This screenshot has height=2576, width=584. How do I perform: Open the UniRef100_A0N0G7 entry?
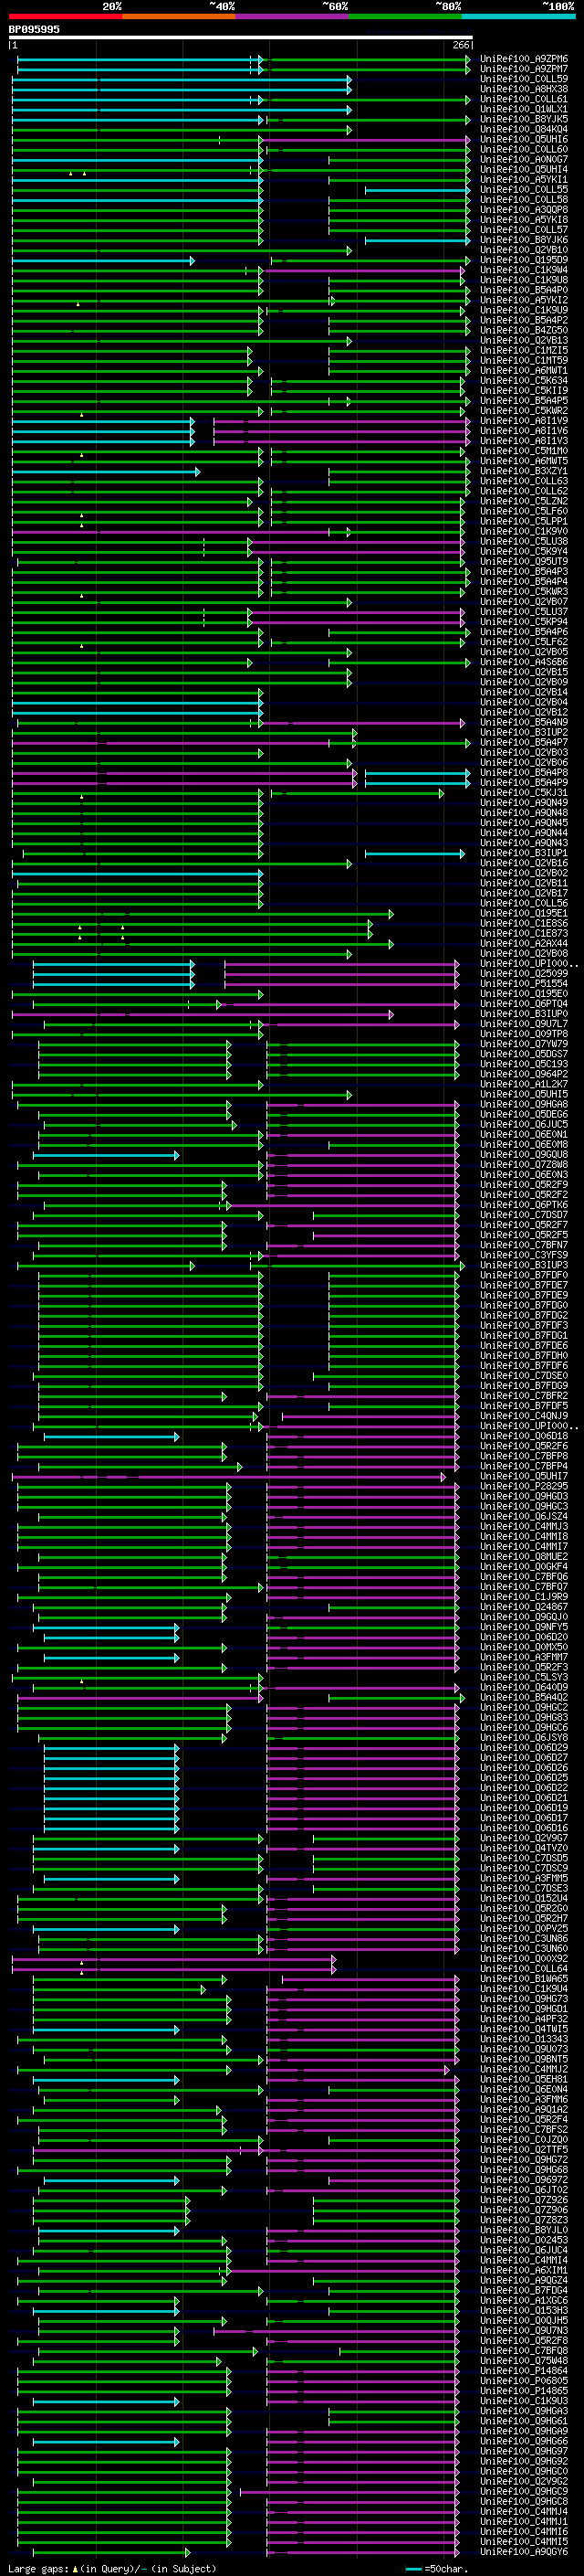[x=524, y=159]
